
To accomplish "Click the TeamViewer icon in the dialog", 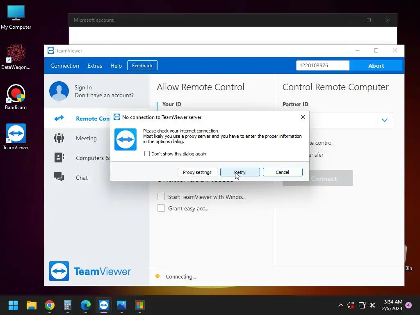I will click(126, 139).
